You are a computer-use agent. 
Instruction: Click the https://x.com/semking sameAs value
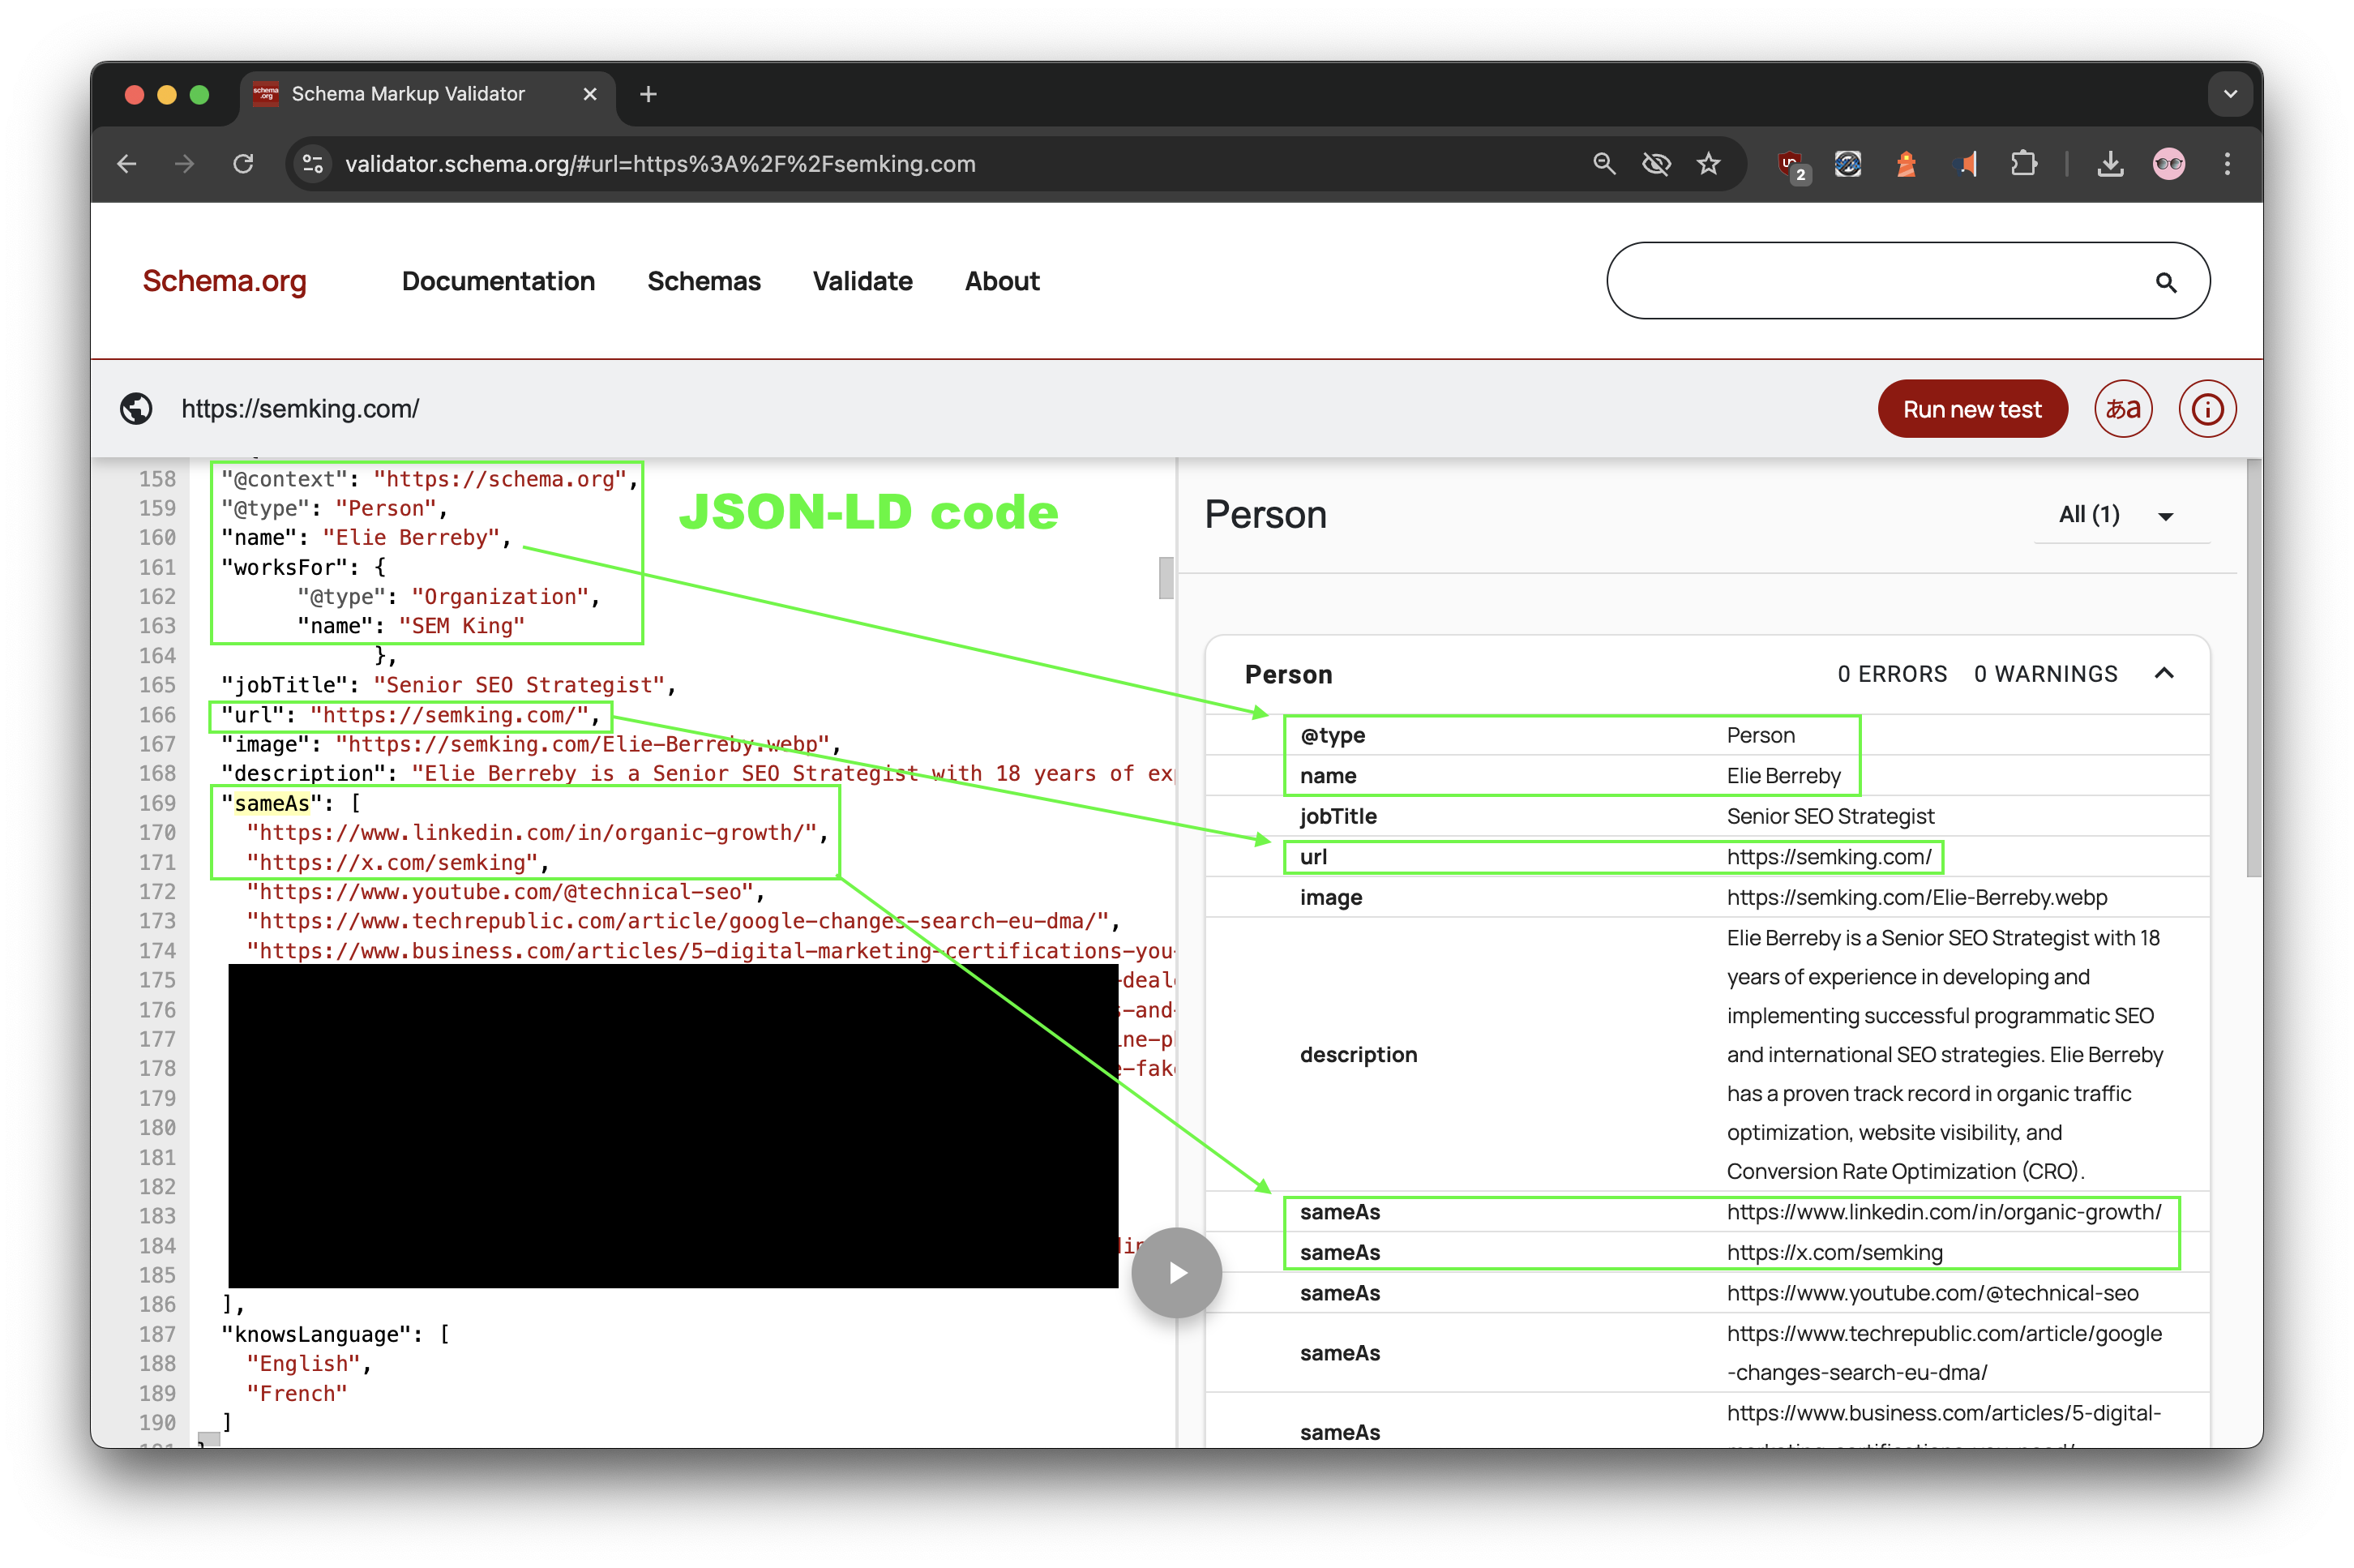[1834, 1253]
